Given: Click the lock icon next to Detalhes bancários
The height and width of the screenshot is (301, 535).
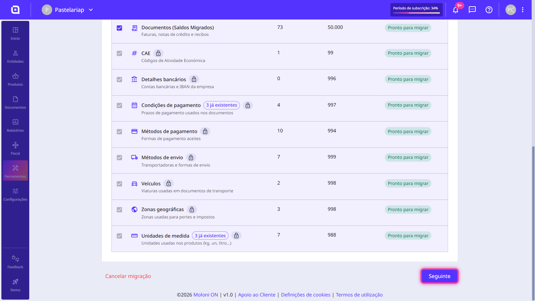Looking at the screenshot, I should tap(194, 79).
